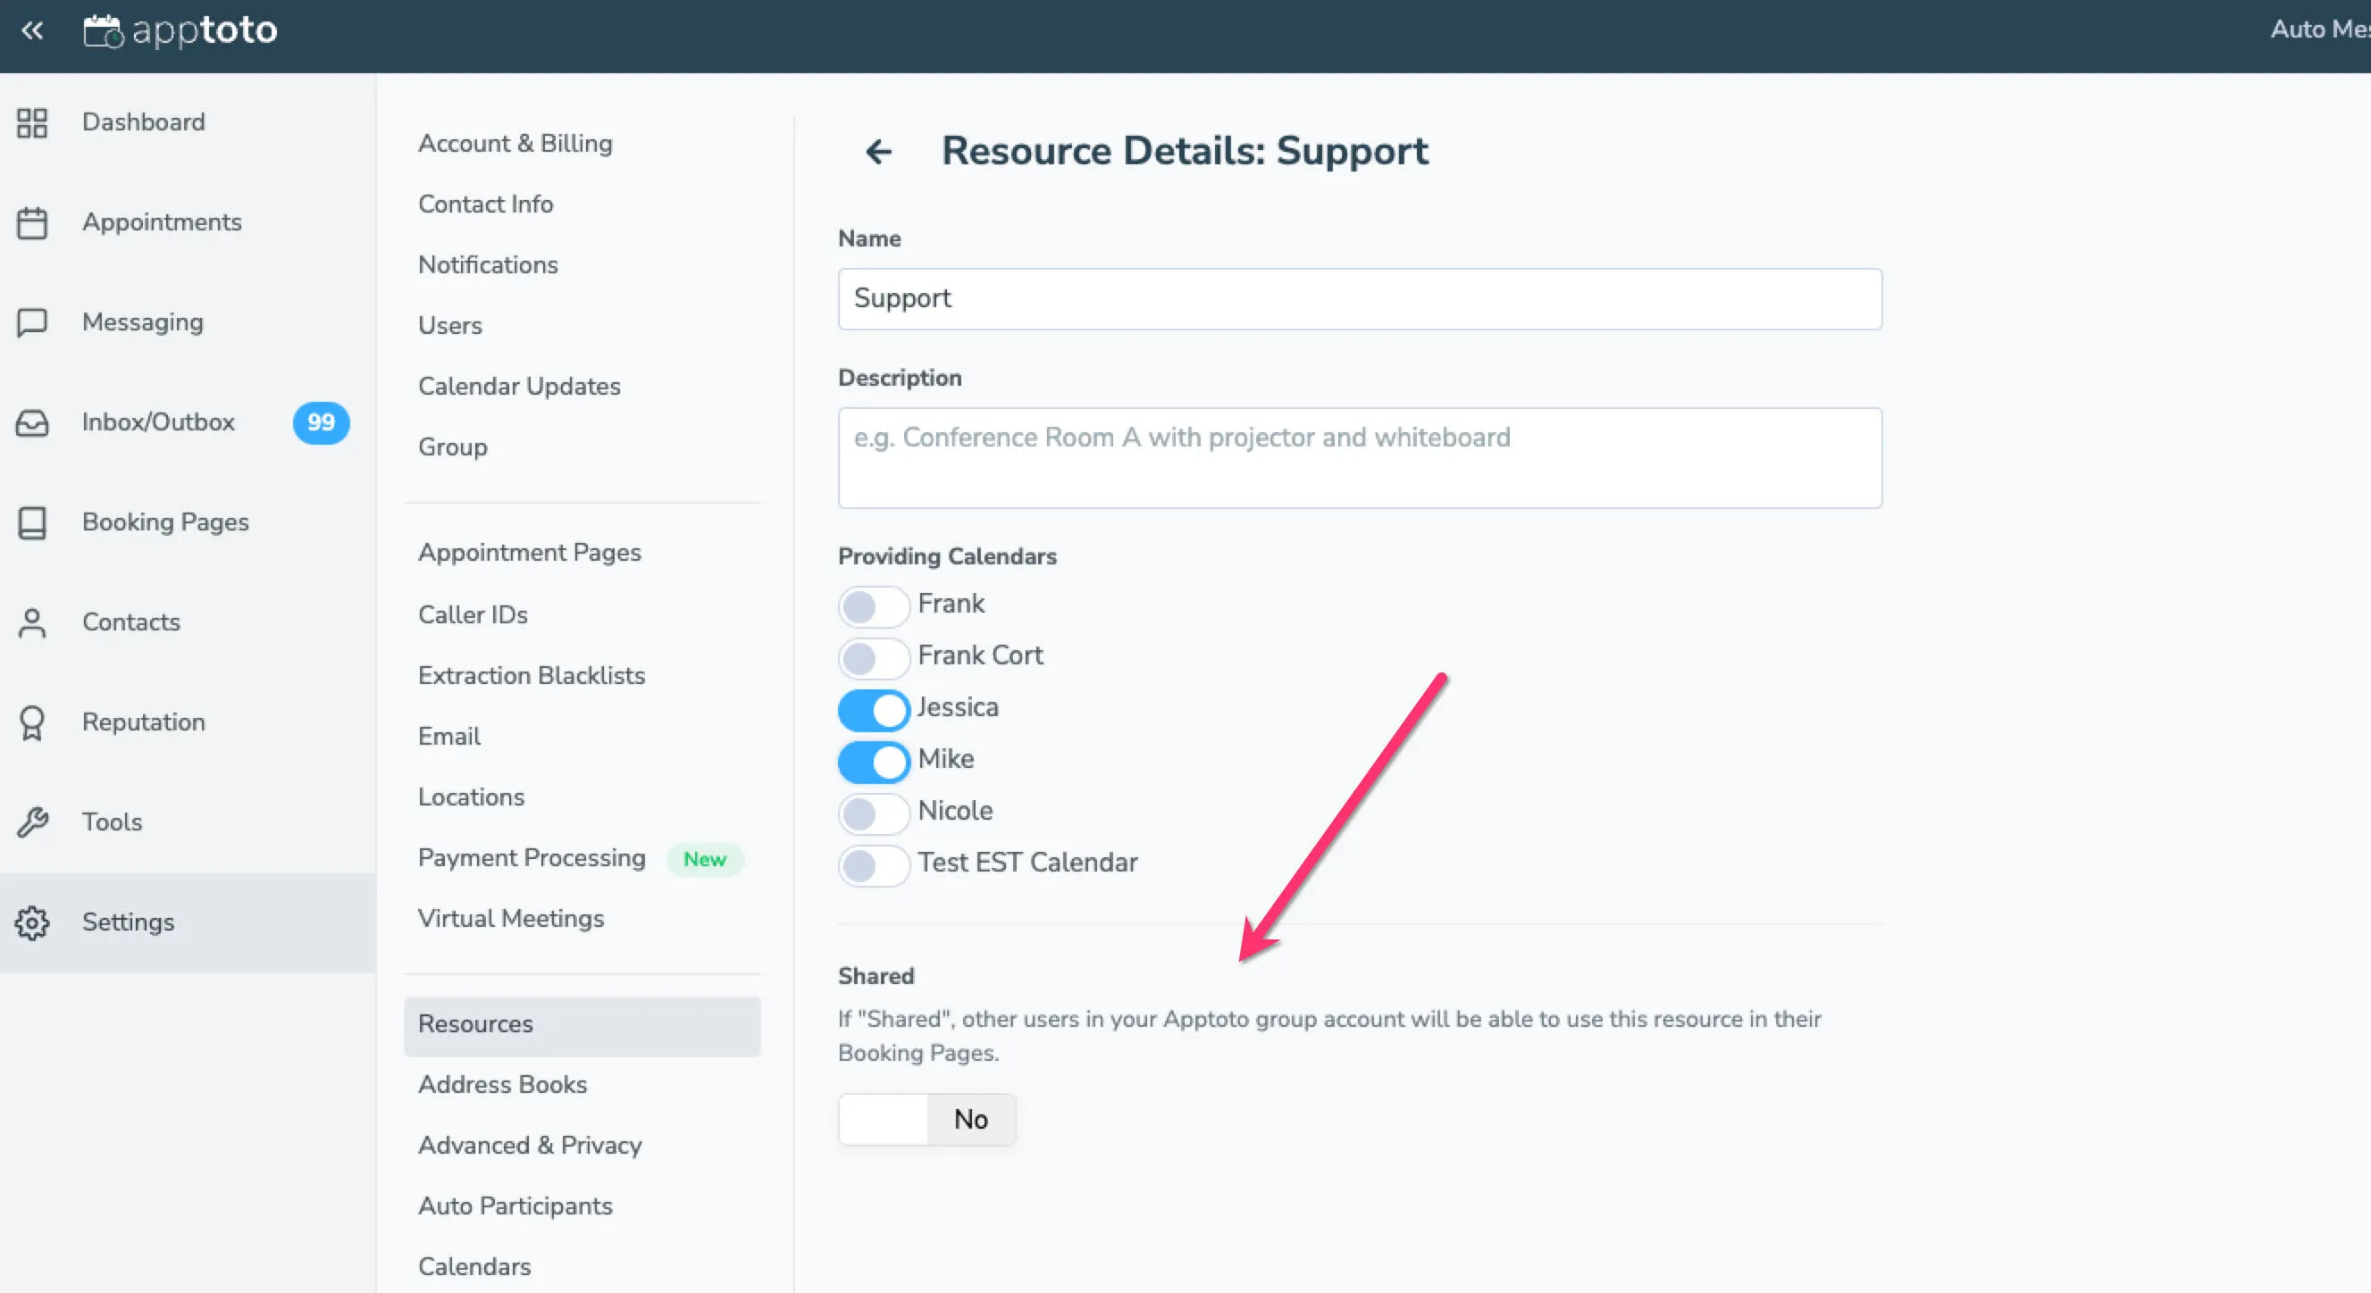Disable the Jessica providing calendar
2371x1293 pixels.
click(x=873, y=710)
